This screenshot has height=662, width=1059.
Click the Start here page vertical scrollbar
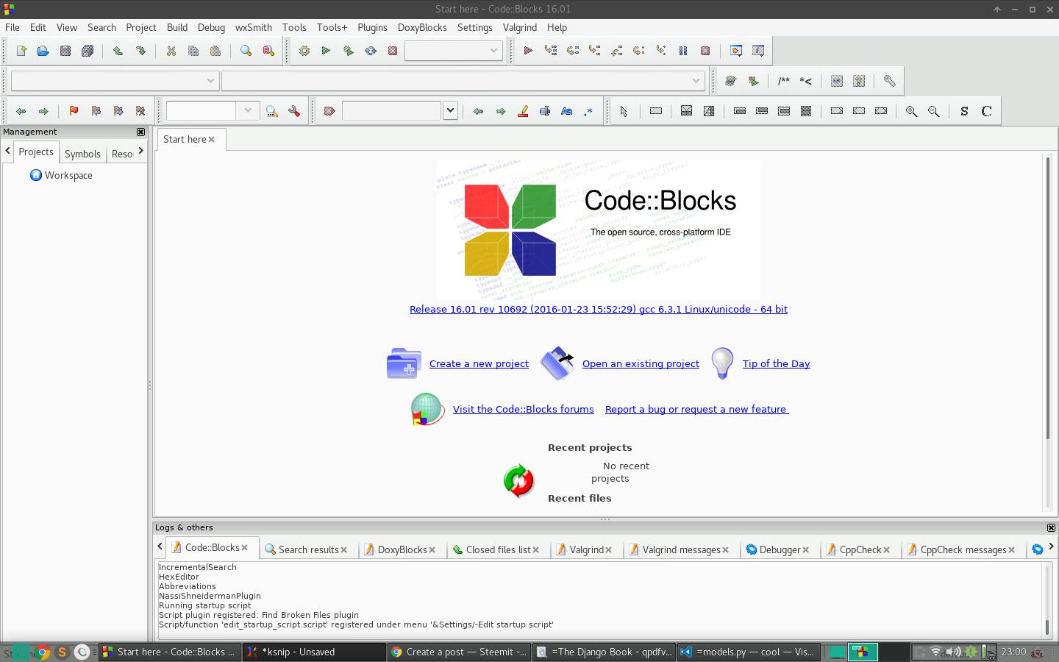click(x=1047, y=298)
